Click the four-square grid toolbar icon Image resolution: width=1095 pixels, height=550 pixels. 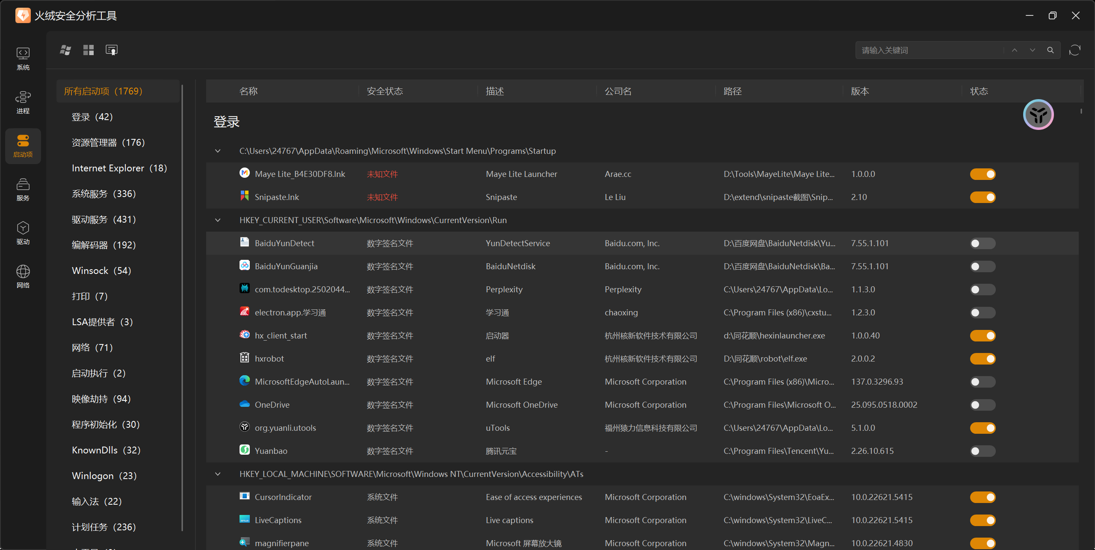click(89, 50)
